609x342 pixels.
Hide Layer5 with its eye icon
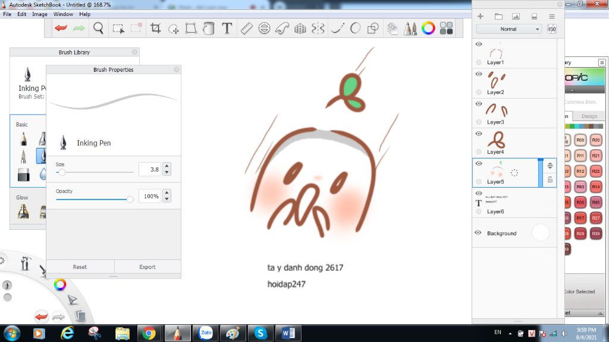click(479, 164)
